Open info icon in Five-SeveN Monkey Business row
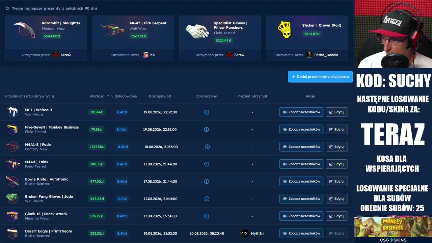 coord(207,129)
